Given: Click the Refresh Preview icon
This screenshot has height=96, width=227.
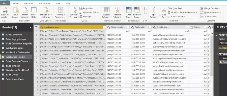Looking at the screenshot, I should (x=74, y=10).
